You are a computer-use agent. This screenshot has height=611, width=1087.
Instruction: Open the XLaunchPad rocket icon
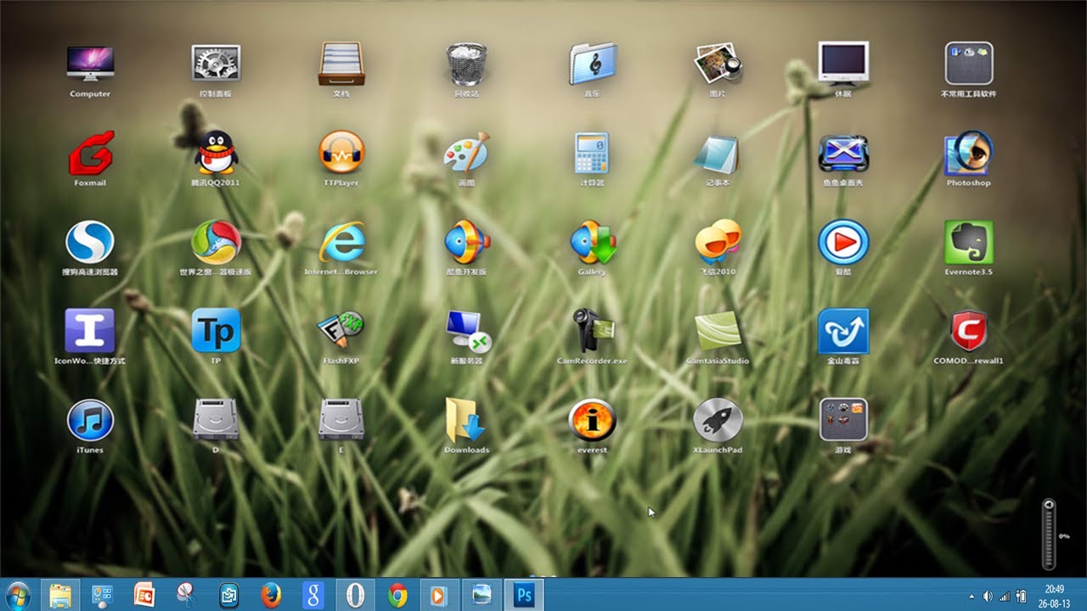pos(718,421)
